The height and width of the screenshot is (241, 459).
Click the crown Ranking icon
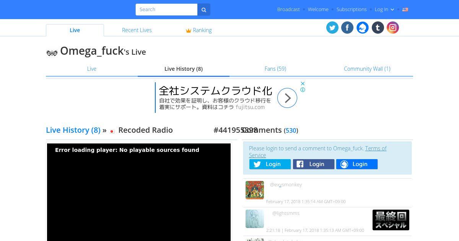(188, 31)
